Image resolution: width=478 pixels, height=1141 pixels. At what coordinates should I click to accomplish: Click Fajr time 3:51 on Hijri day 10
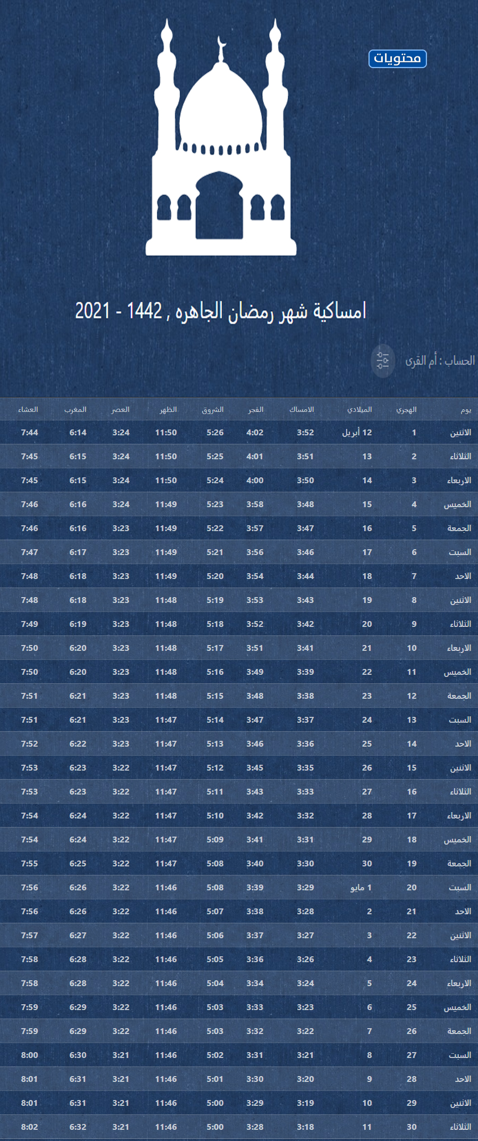click(x=255, y=648)
